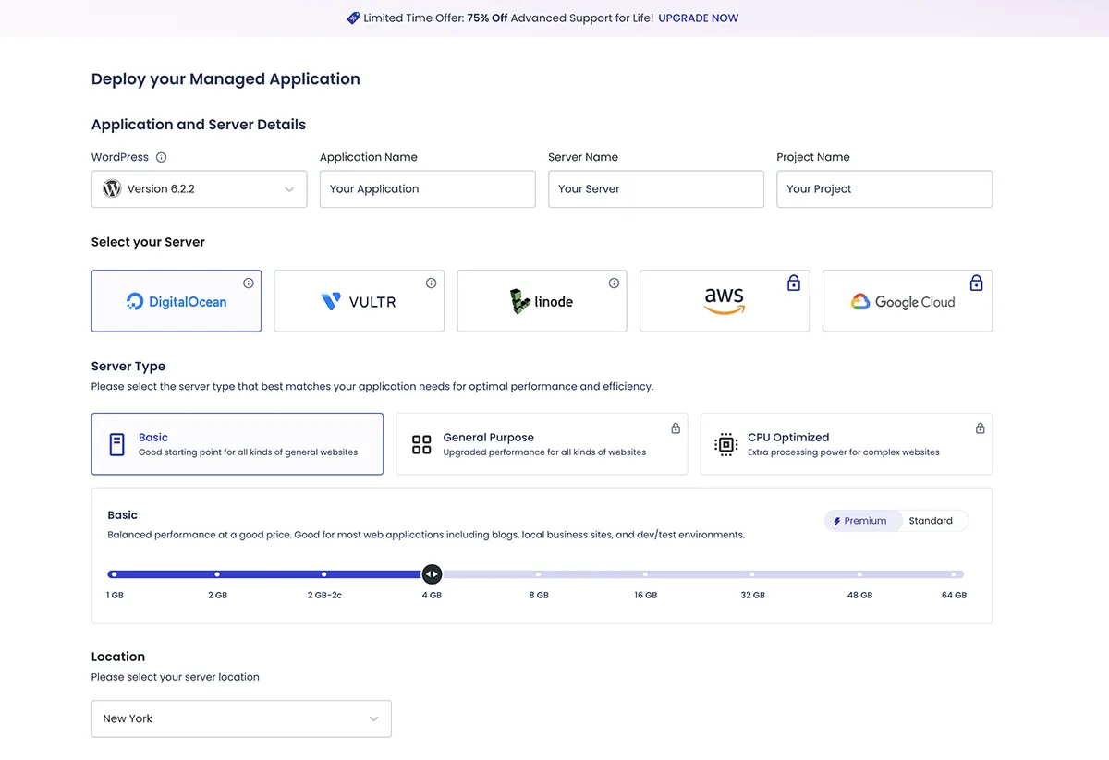The height and width of the screenshot is (760, 1109).
Task: Click the 'Select your Server' heading
Action: [x=148, y=242]
